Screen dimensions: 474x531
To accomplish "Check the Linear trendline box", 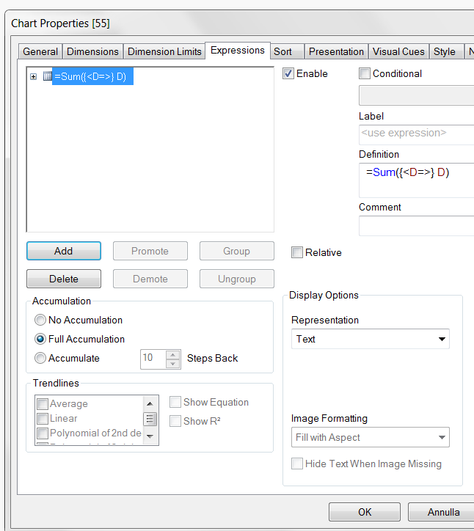I will (x=43, y=419).
